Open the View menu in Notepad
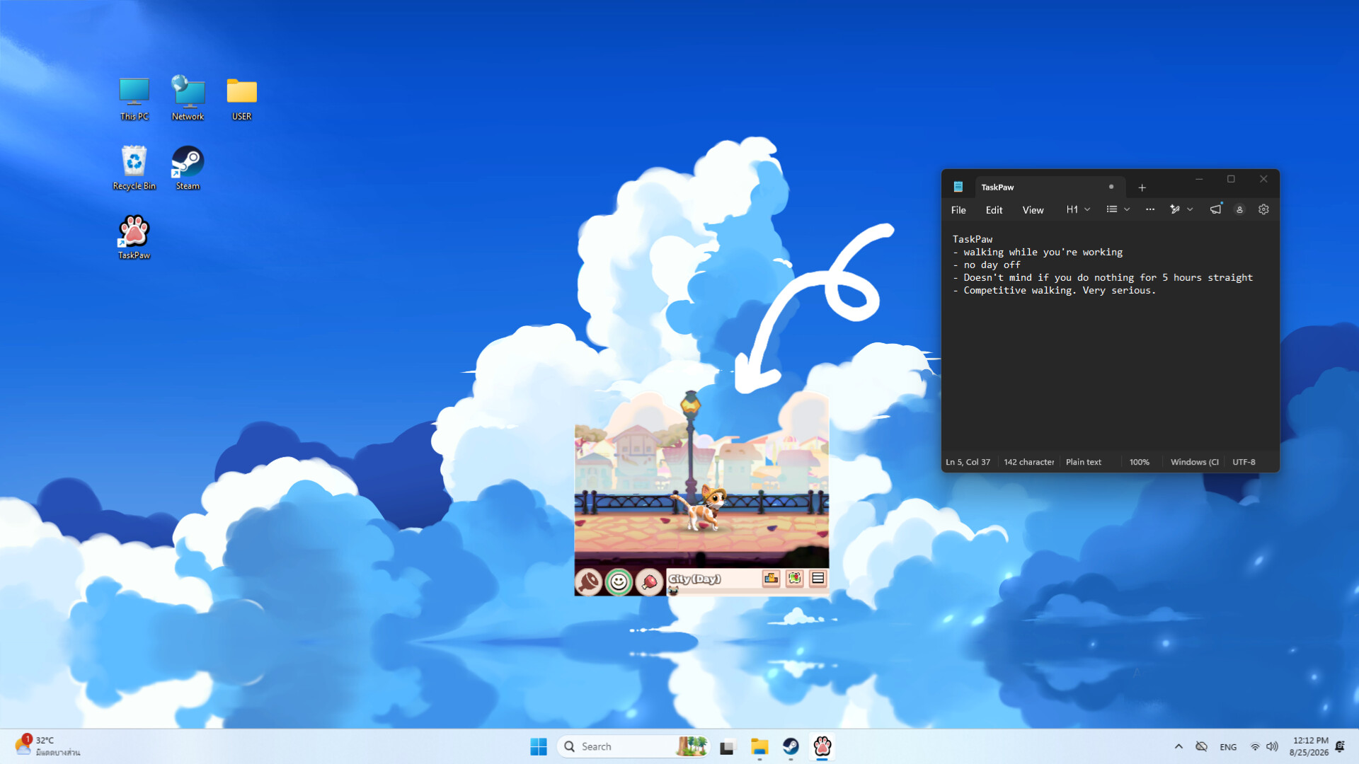Image resolution: width=1359 pixels, height=764 pixels. (x=1033, y=210)
